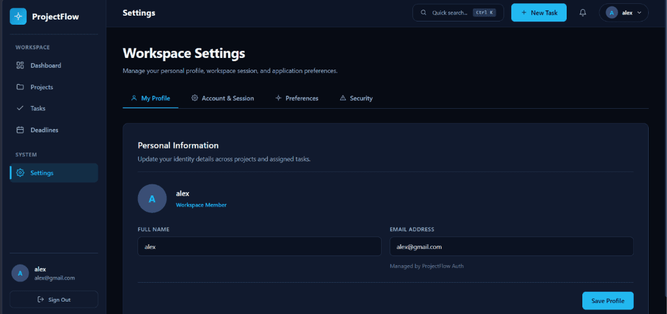This screenshot has height=314, width=667.
Task: Click the warning triangle icon on Security tab
Action: pyautogui.click(x=343, y=98)
